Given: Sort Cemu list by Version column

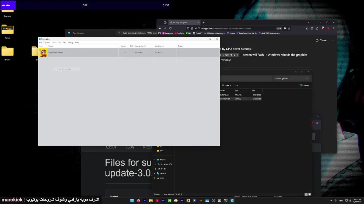Looking at the screenshot, I should point(123,46).
